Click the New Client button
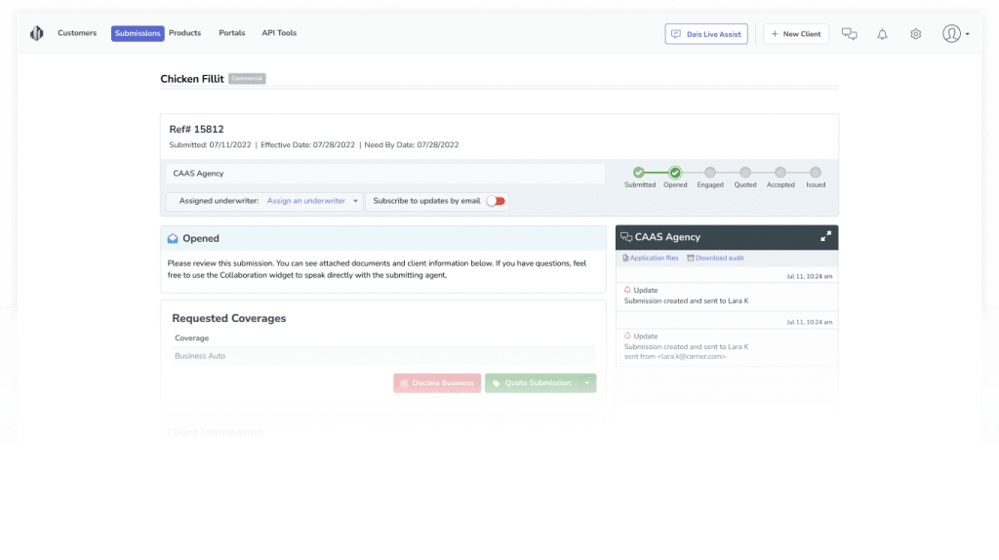The width and height of the screenshot is (999, 560). (x=795, y=34)
